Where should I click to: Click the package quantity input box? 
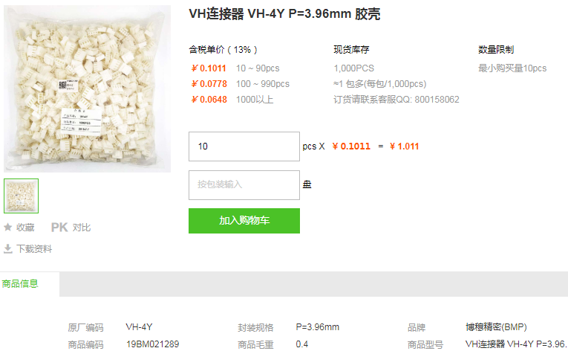[x=244, y=185]
